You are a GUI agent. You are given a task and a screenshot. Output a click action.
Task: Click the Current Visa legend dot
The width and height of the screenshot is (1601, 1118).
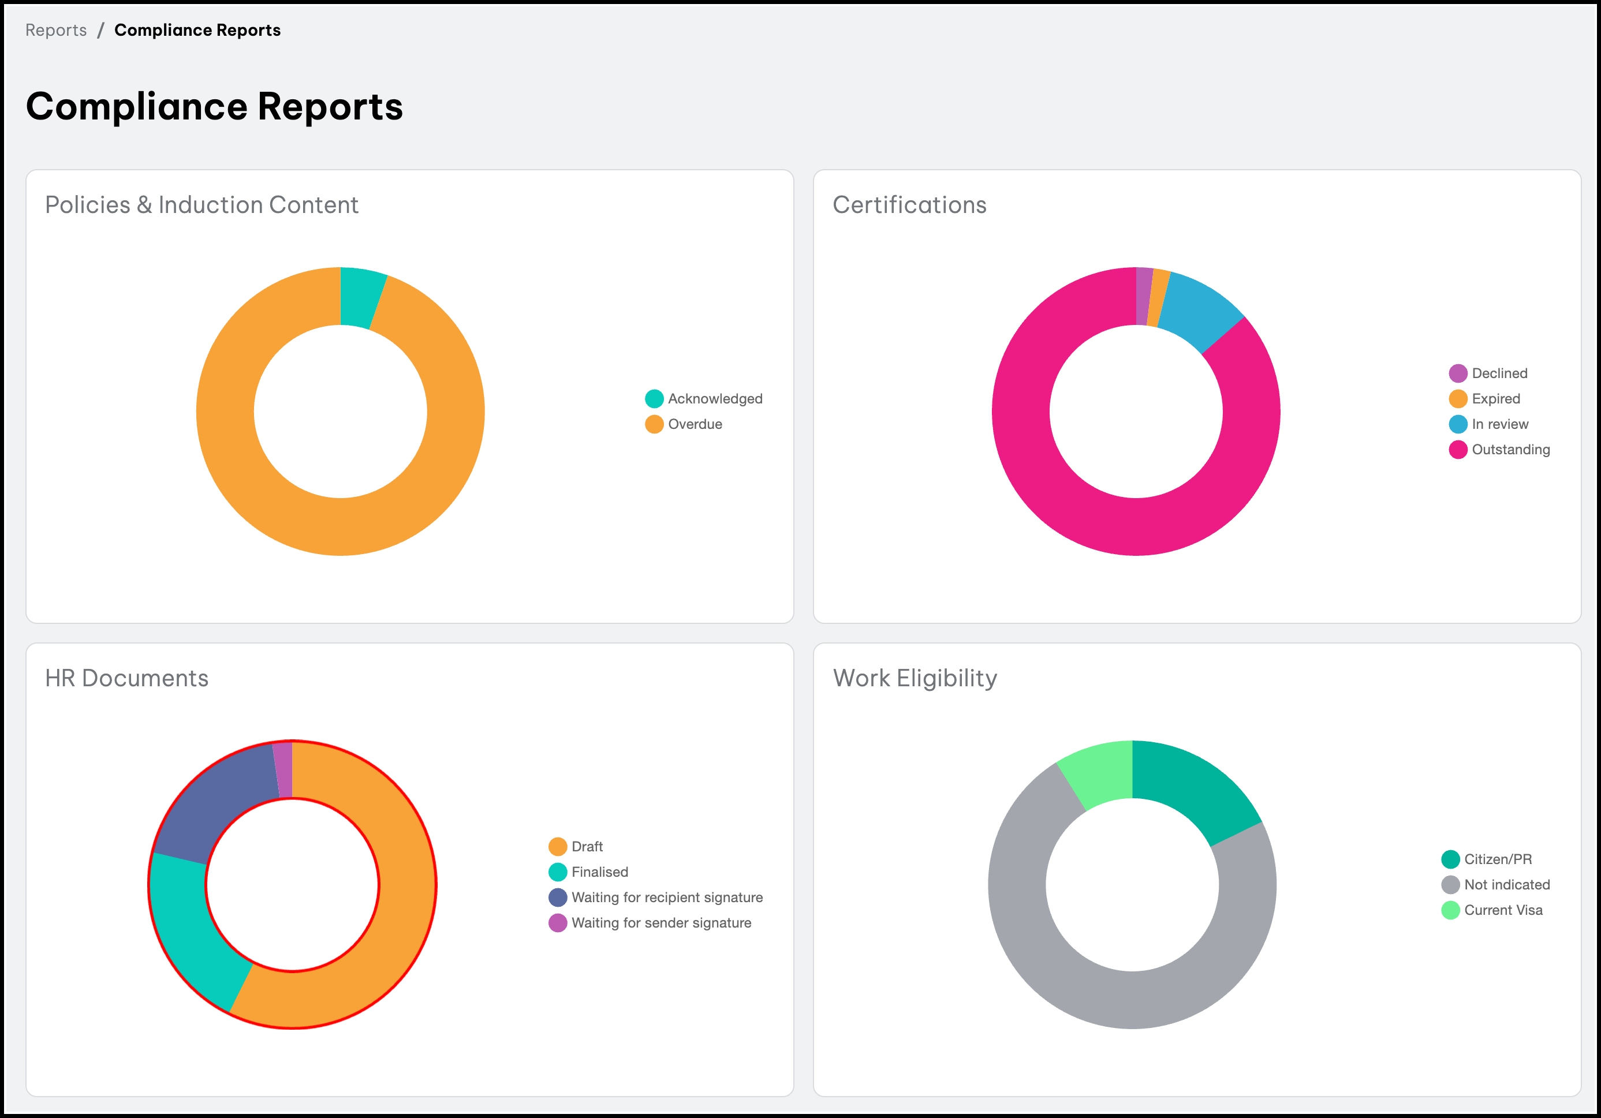[x=1450, y=910]
